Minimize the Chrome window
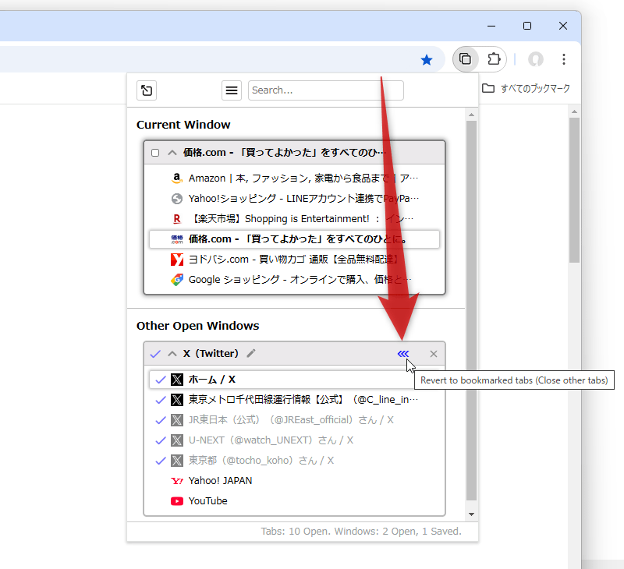624x569 pixels. click(491, 27)
